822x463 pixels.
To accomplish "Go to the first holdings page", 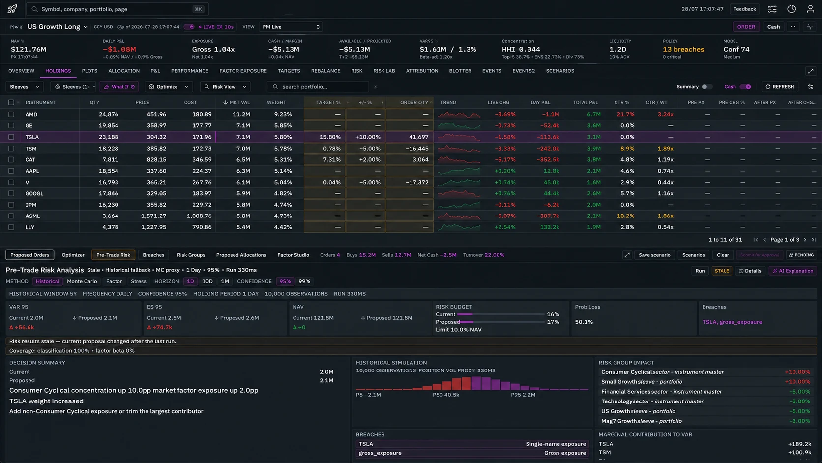I will pos(756,240).
